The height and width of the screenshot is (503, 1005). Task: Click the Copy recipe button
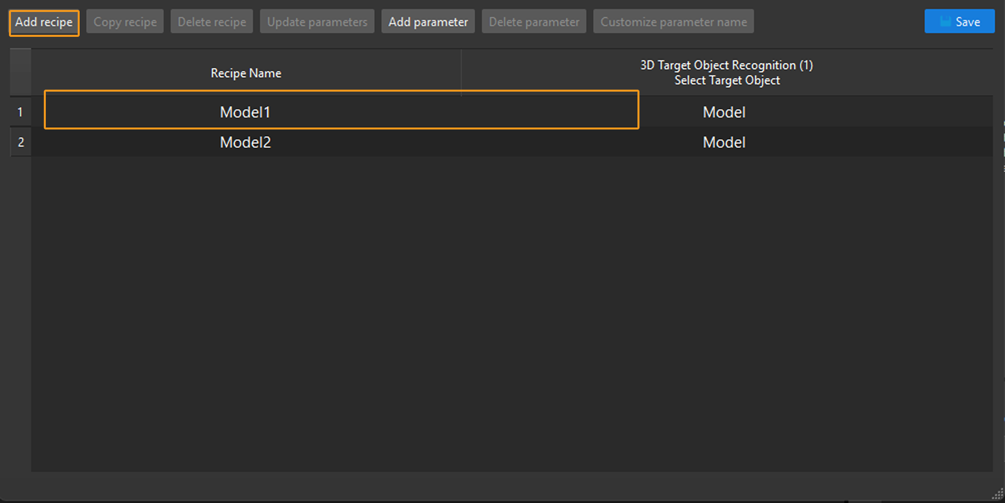coord(125,21)
